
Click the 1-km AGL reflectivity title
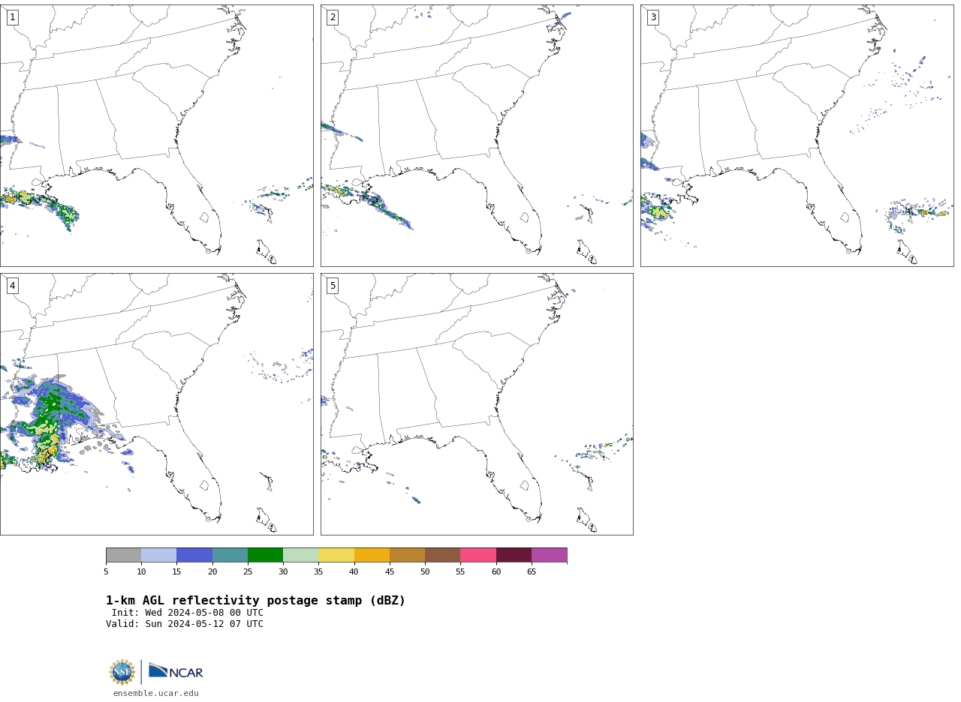pyautogui.click(x=255, y=601)
